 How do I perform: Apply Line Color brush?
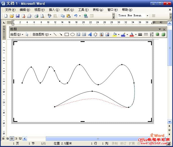point(123,34)
